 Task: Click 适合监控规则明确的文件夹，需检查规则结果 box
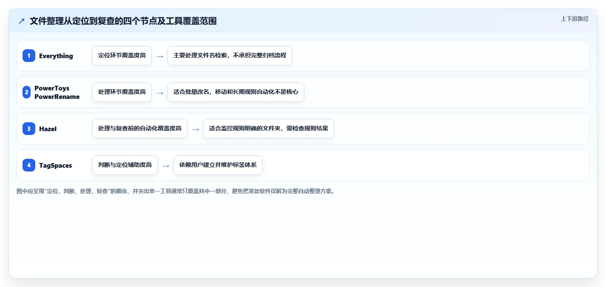(269, 129)
